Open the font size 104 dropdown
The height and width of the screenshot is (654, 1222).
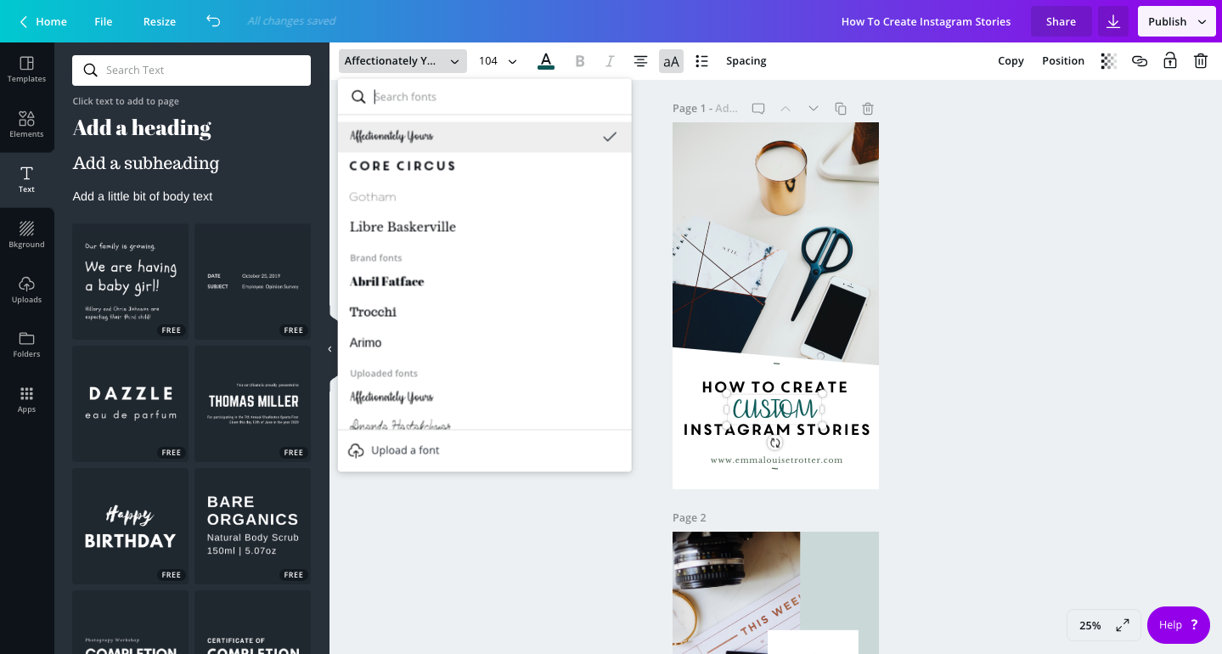point(498,61)
